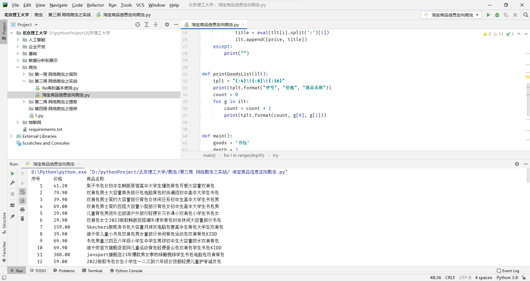Collapse the 北京理工大学 root folder

coord(12,33)
